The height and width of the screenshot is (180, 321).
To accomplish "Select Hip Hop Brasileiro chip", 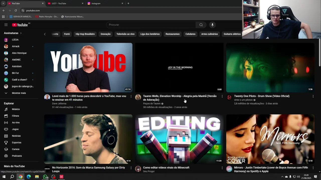I will [85, 34].
